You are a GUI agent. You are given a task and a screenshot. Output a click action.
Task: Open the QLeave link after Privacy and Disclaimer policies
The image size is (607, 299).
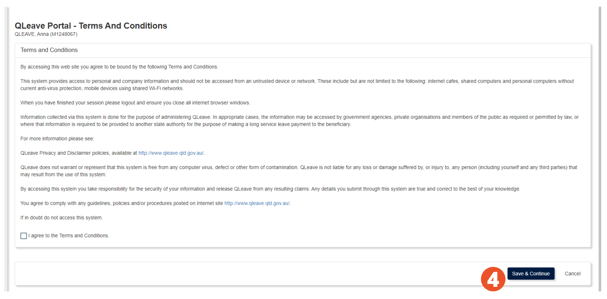(171, 153)
